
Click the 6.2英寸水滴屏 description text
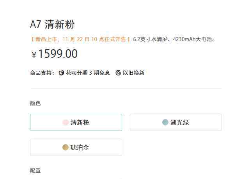[150, 39]
